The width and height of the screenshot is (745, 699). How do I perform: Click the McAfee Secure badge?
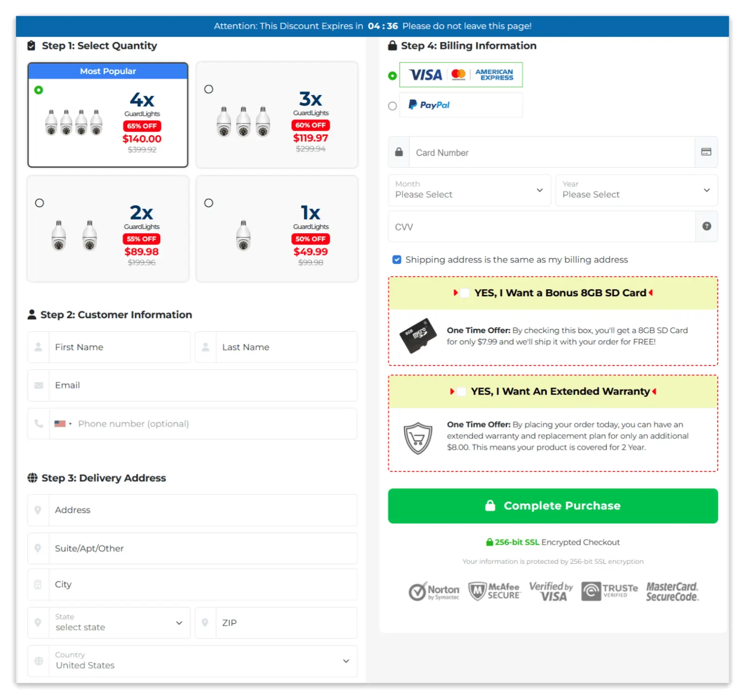495,591
